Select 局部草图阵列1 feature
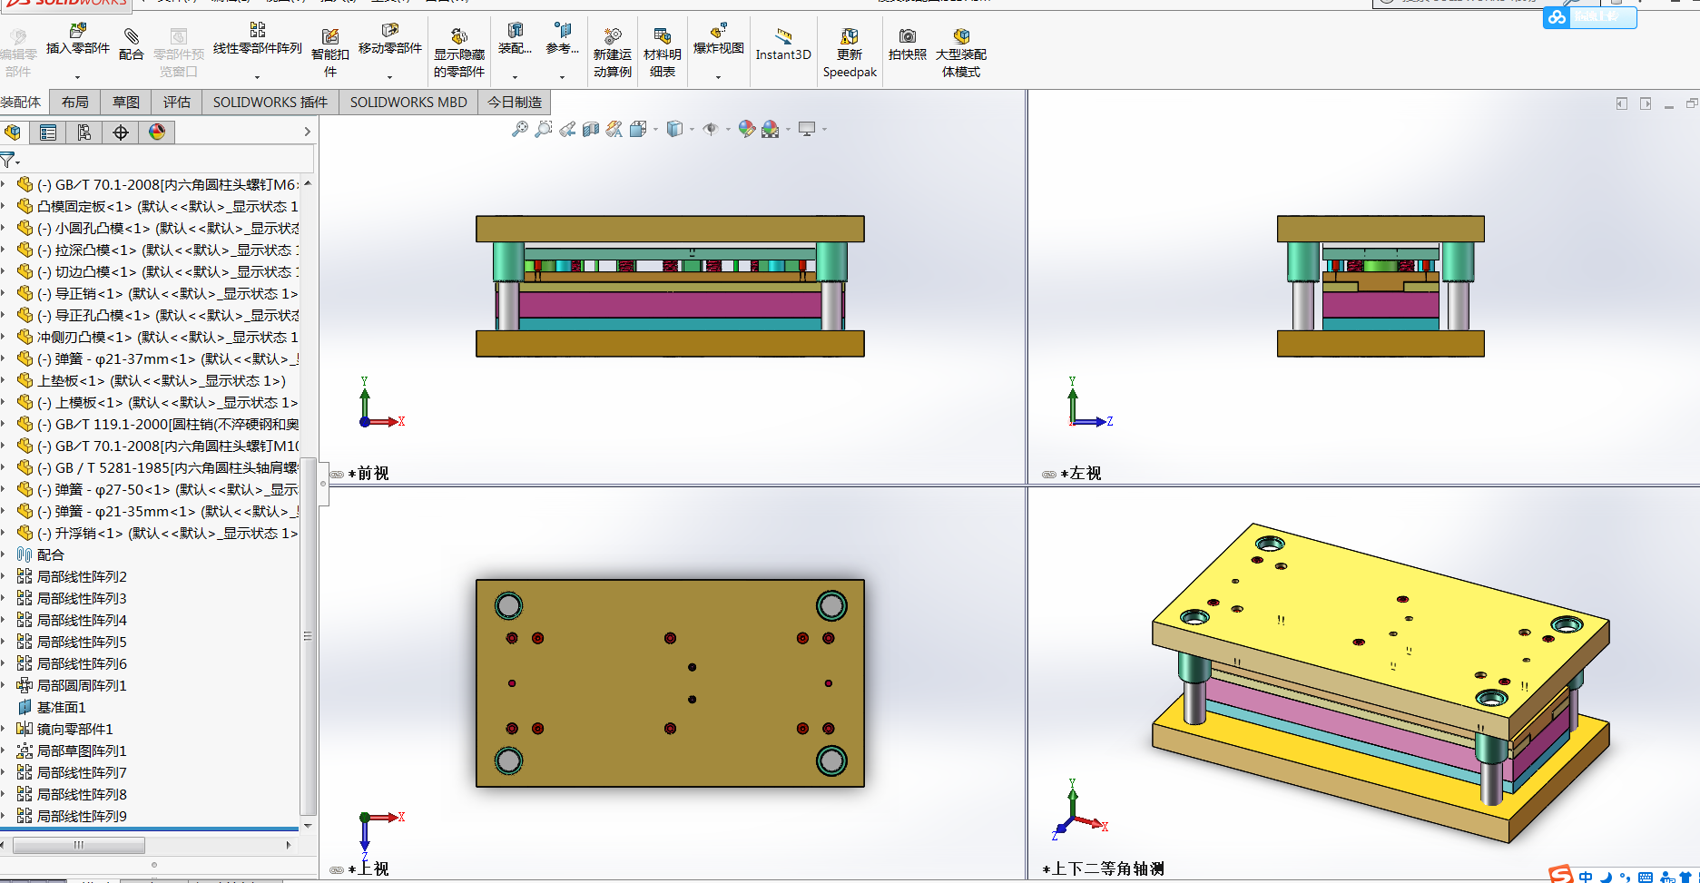This screenshot has width=1700, height=883. point(72,751)
